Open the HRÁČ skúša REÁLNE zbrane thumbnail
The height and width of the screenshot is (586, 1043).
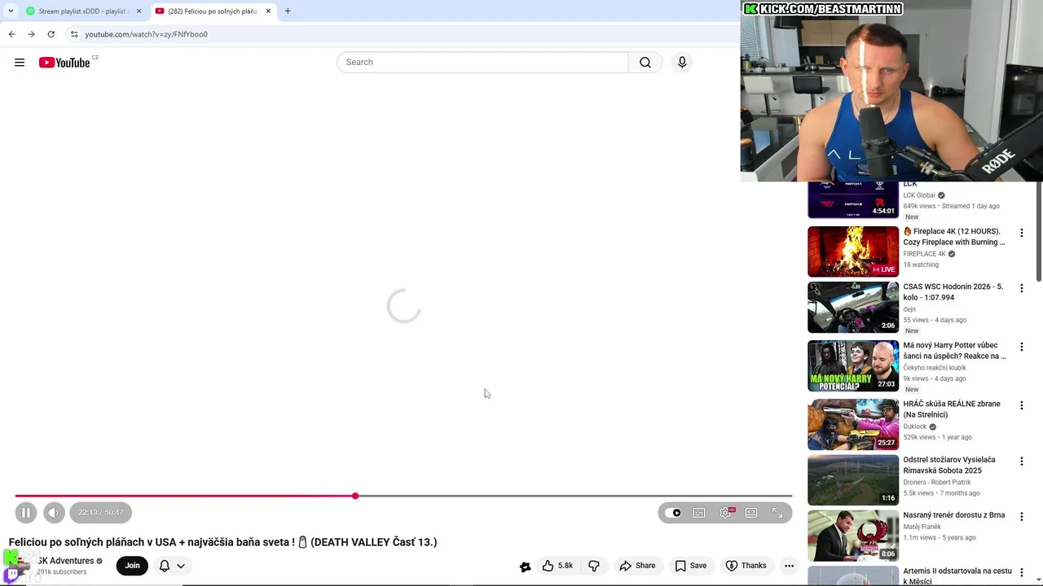(x=853, y=425)
